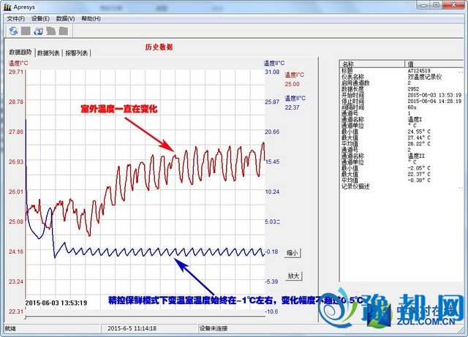Screen dimensions: 468x337
Task: Switch to the 报警列表 tab
Action: 77,53
